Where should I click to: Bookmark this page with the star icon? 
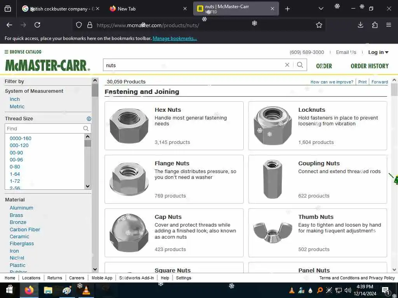pyautogui.click(x=319, y=25)
